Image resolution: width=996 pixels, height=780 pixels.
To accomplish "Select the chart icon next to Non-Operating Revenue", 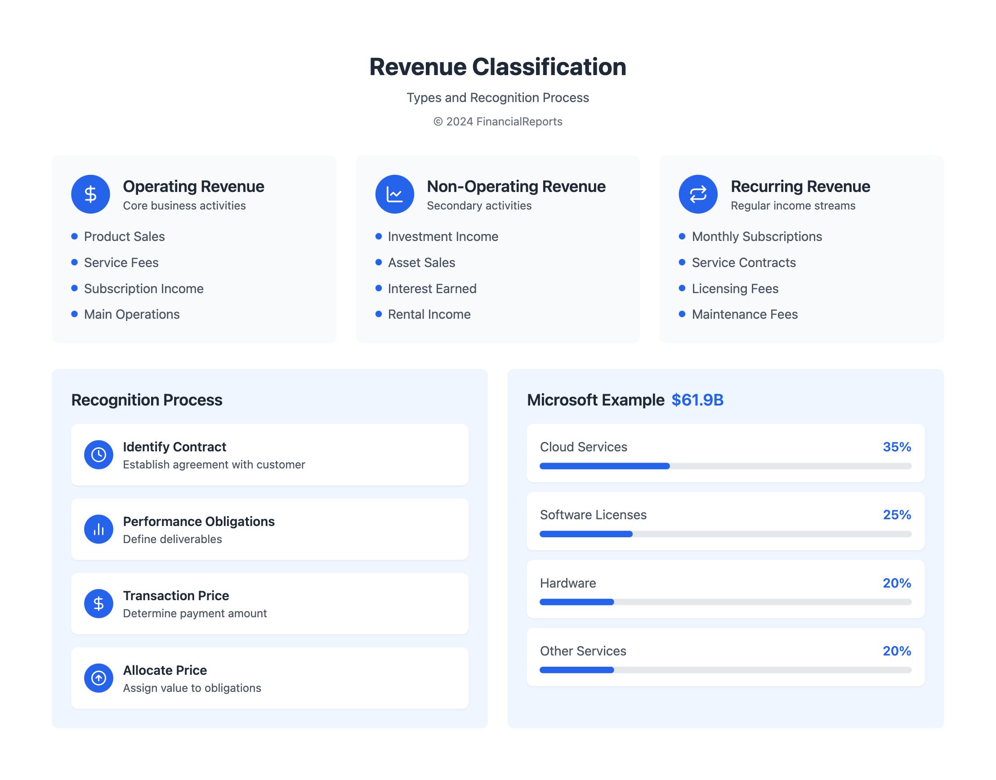I will 394,194.
